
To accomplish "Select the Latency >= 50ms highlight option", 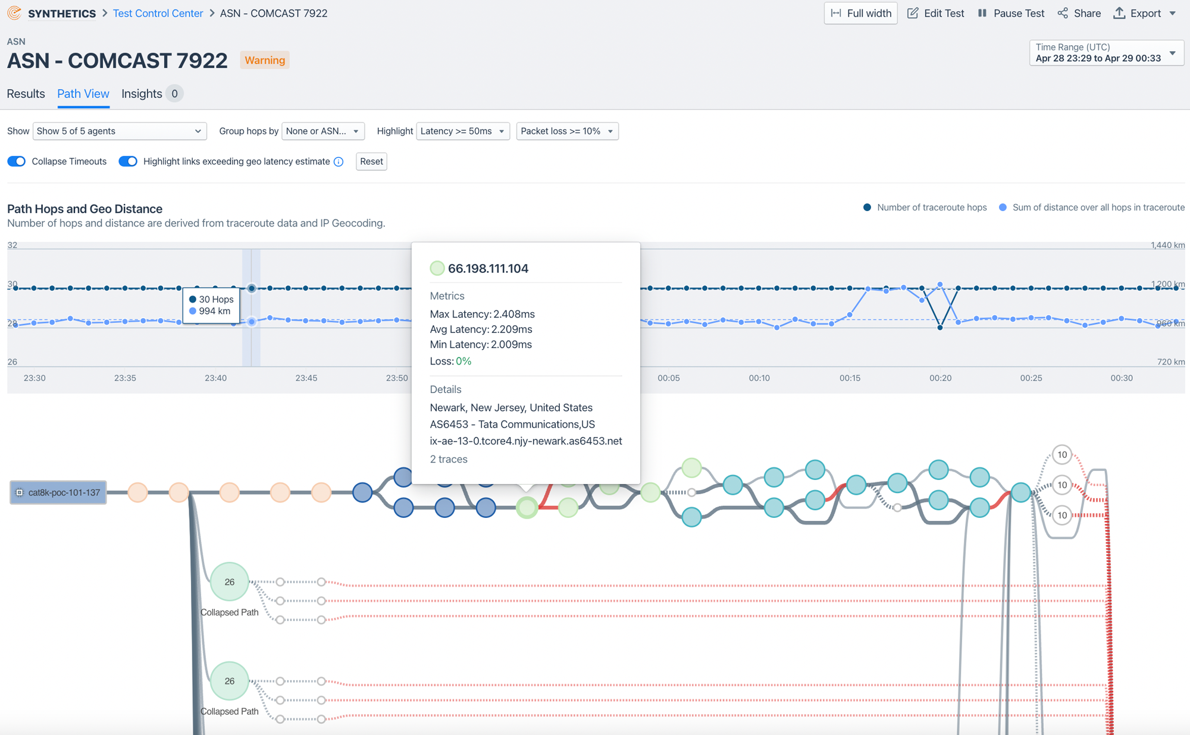I will click(x=462, y=131).
